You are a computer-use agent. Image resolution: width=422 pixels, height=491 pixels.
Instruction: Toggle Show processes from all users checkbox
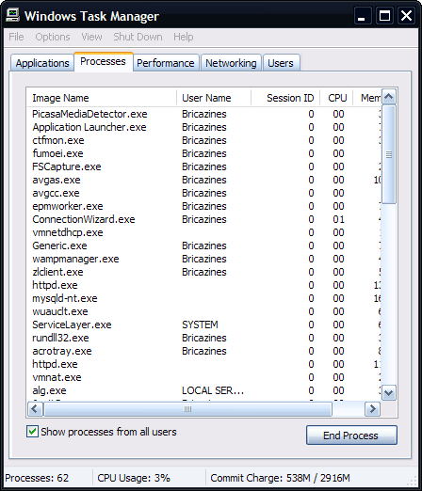pyautogui.click(x=32, y=432)
